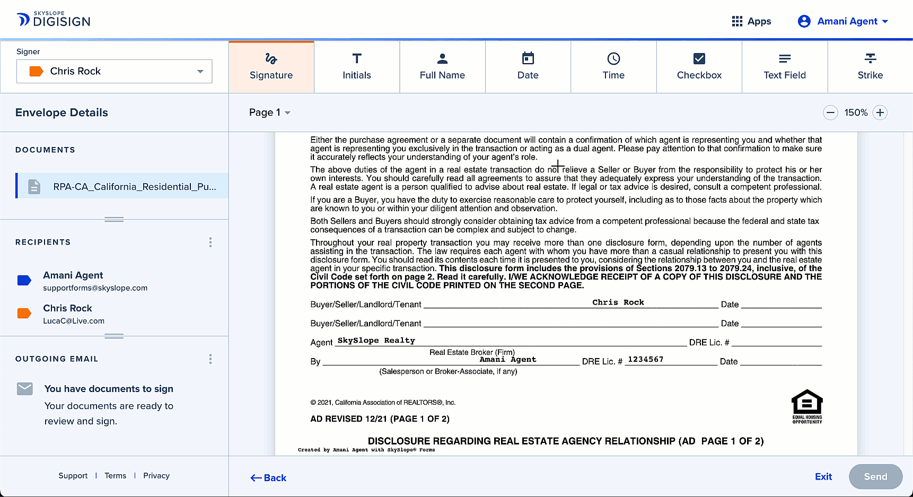Open the Outgoing Email options menu
Viewport: 913px width, 497px height.
tap(210, 359)
